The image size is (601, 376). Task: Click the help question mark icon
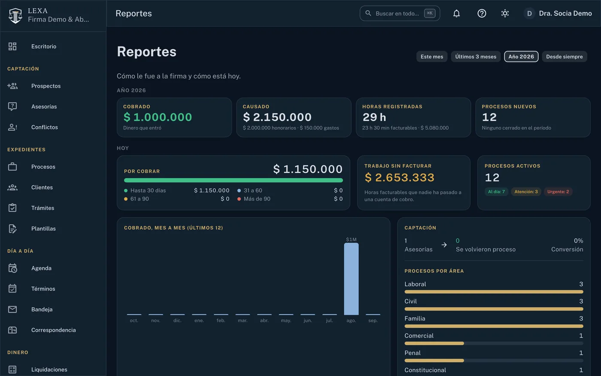(x=482, y=13)
